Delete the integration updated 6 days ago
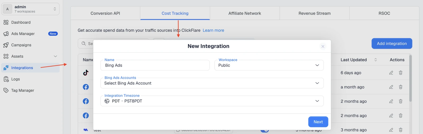The width and height of the screenshot is (423, 134). [x=401, y=73]
